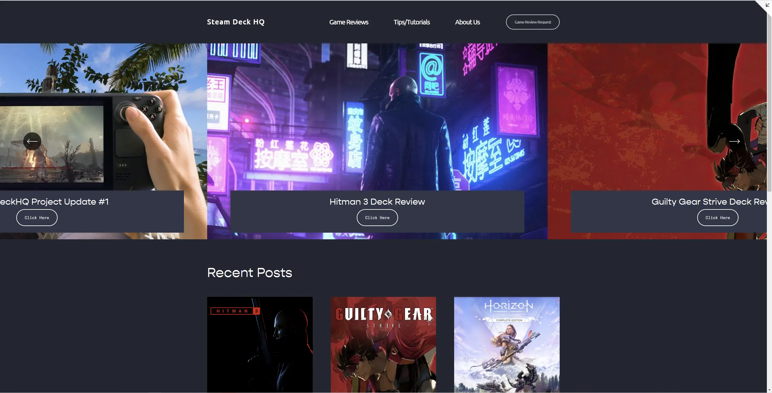Open the Tips/Tutorials menu item
This screenshot has height=393, width=772.
[412, 22]
